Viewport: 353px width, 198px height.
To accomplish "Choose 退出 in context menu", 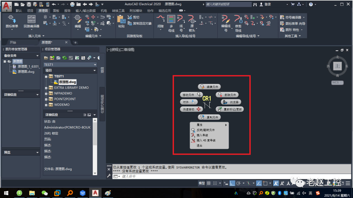I will tap(209, 146).
